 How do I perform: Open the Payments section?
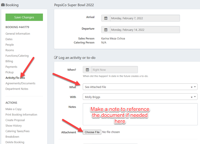coord(11,67)
